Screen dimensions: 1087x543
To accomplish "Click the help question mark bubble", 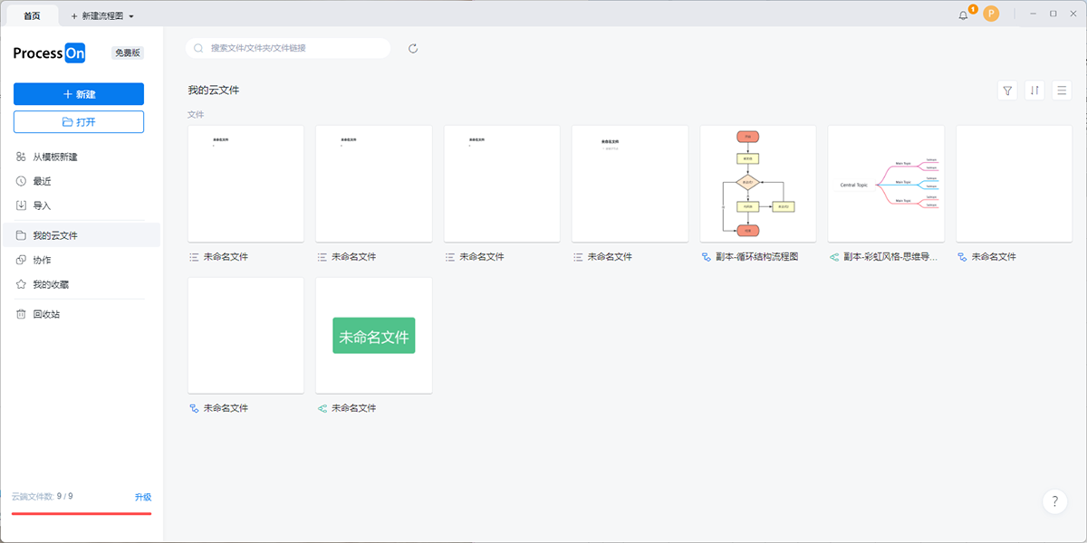I will [x=1053, y=501].
